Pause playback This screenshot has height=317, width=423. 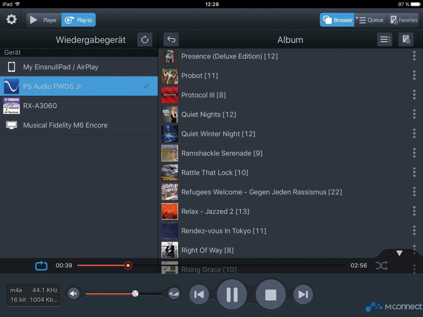(232, 294)
